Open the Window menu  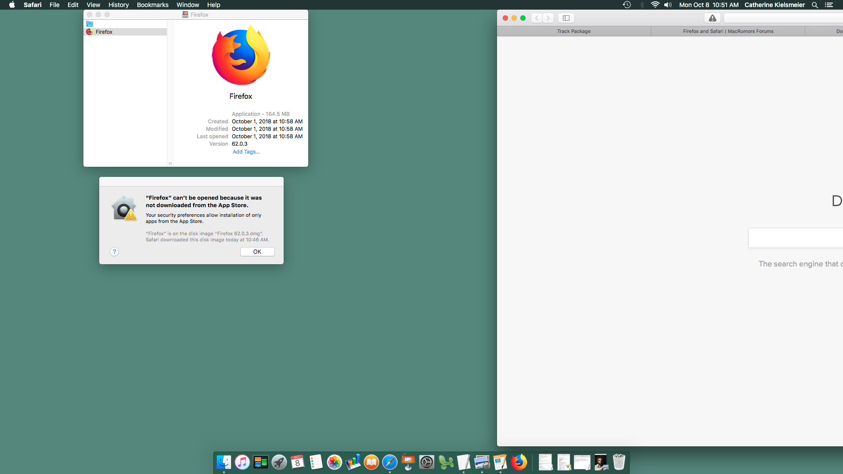tap(187, 5)
